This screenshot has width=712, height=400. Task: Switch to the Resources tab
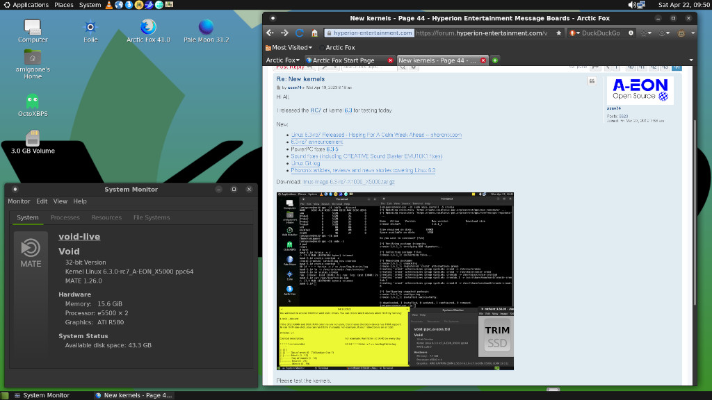click(x=106, y=217)
